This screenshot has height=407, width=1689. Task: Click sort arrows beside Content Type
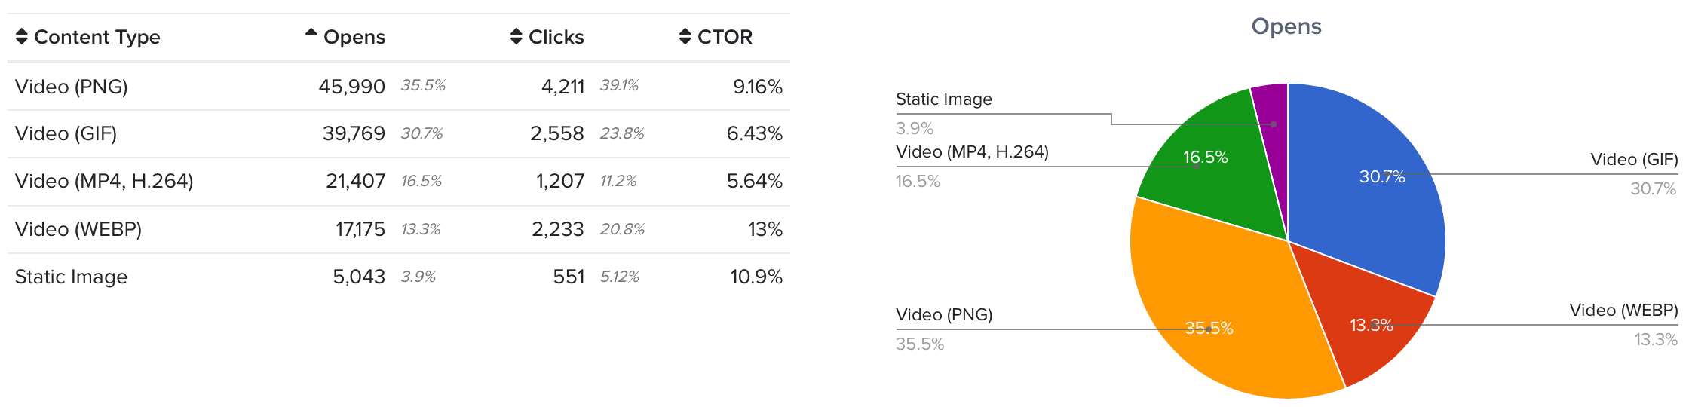coord(22,37)
